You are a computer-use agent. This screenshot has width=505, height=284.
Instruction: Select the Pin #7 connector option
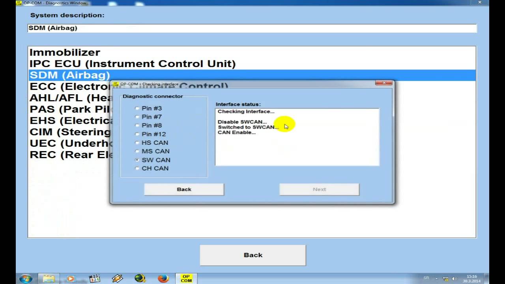tap(148, 117)
